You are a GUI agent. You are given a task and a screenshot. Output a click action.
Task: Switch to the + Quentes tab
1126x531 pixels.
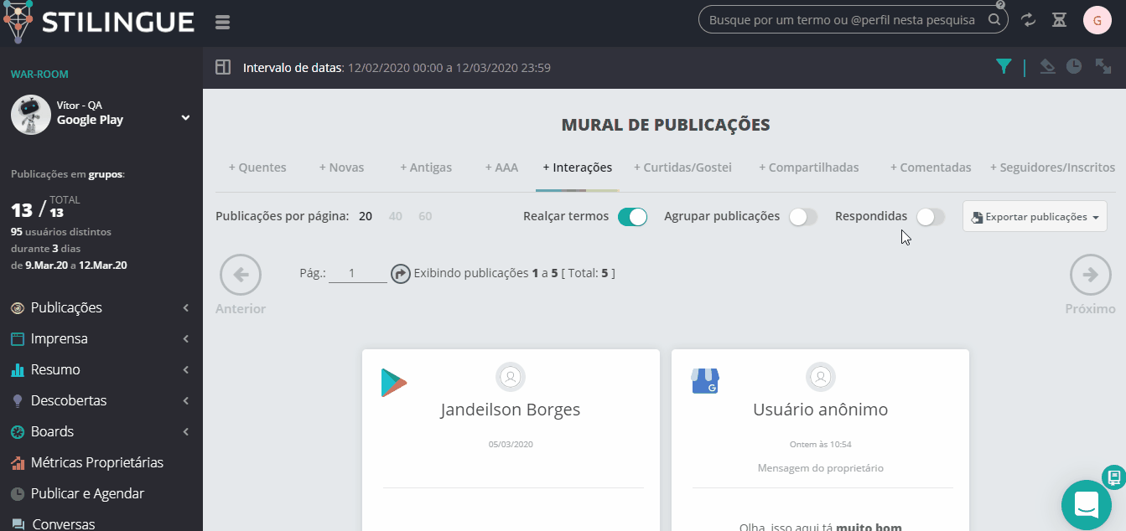point(257,168)
